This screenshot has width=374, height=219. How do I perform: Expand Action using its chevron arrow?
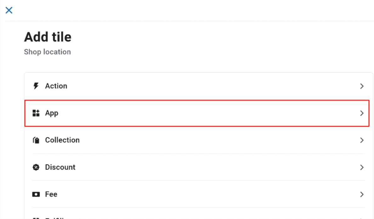click(362, 86)
